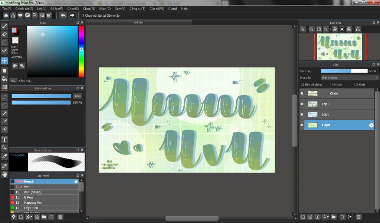Open the Tệp(F) menu
This screenshot has height=223, width=380.
pyautogui.click(x=7, y=9)
